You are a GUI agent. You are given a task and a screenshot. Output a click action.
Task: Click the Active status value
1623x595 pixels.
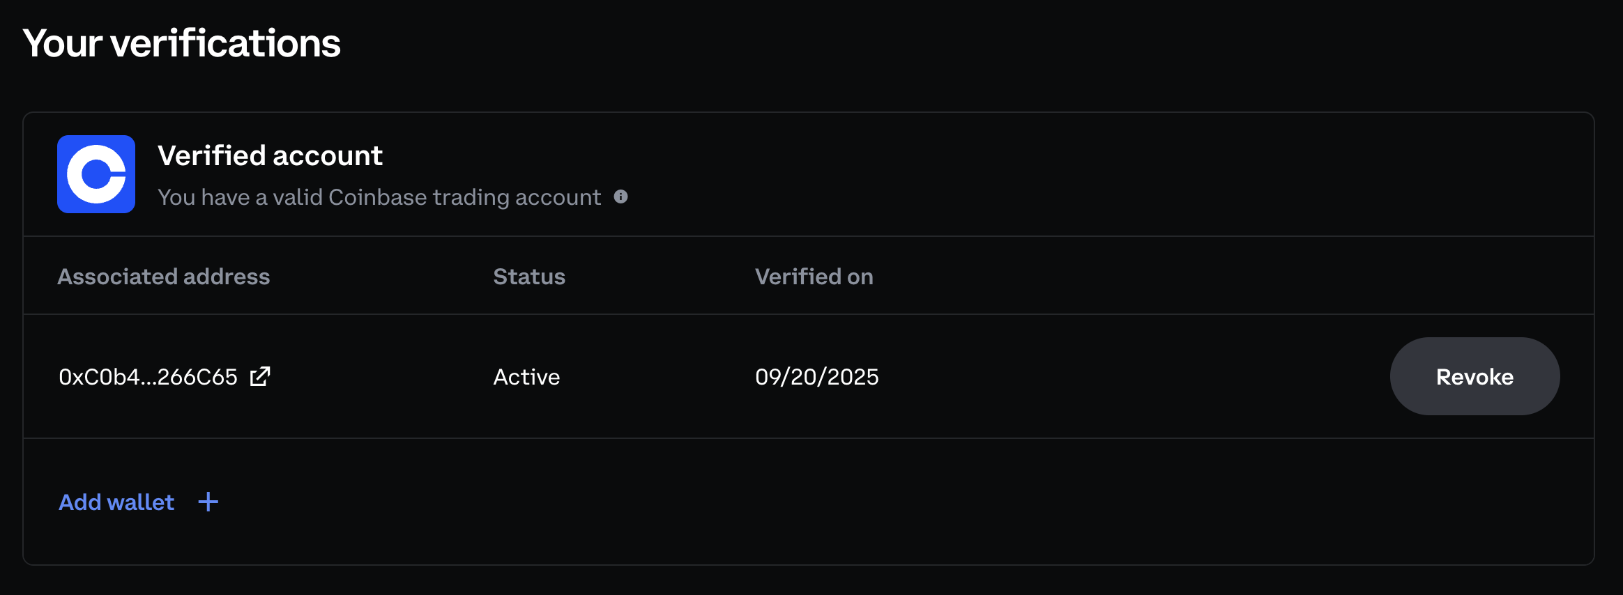(x=526, y=377)
